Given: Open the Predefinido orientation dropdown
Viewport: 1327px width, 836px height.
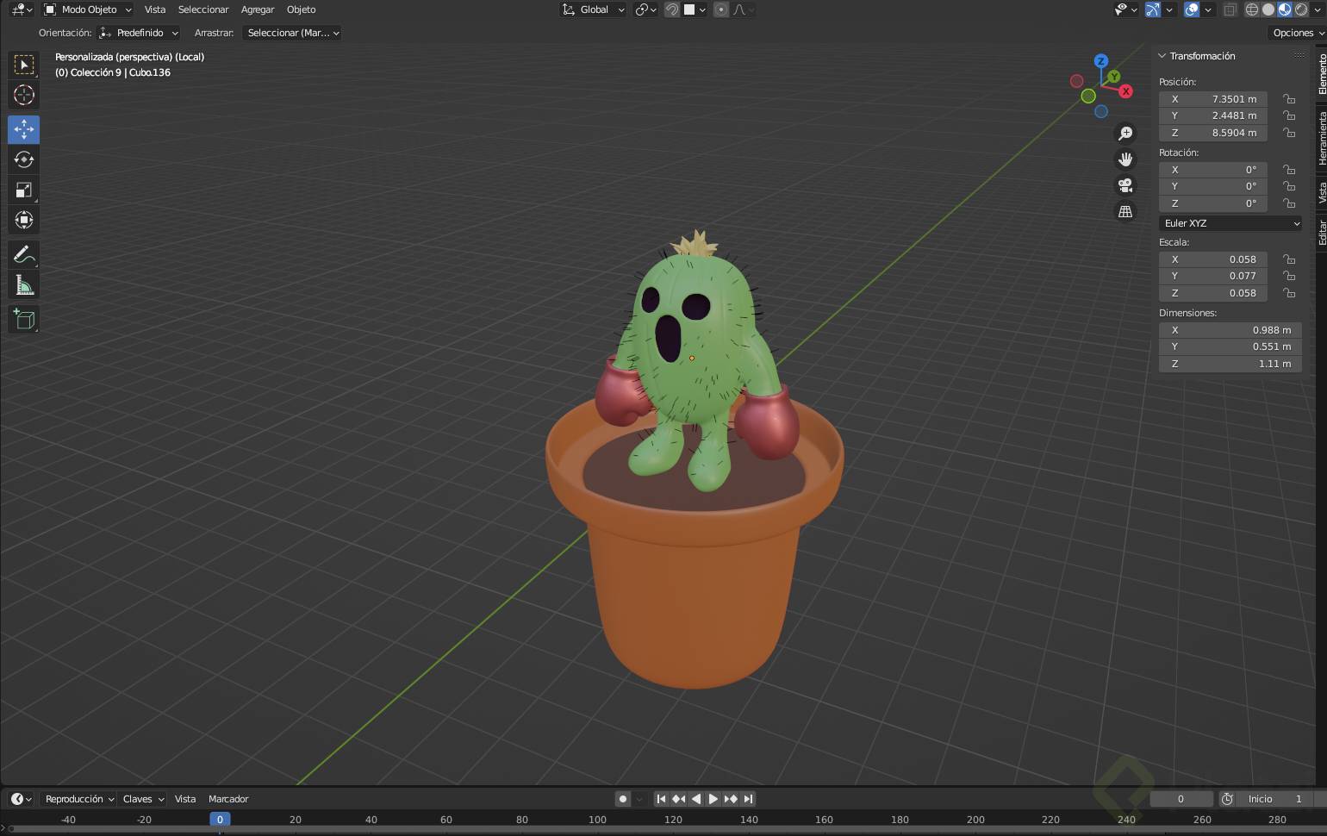Looking at the screenshot, I should (138, 33).
